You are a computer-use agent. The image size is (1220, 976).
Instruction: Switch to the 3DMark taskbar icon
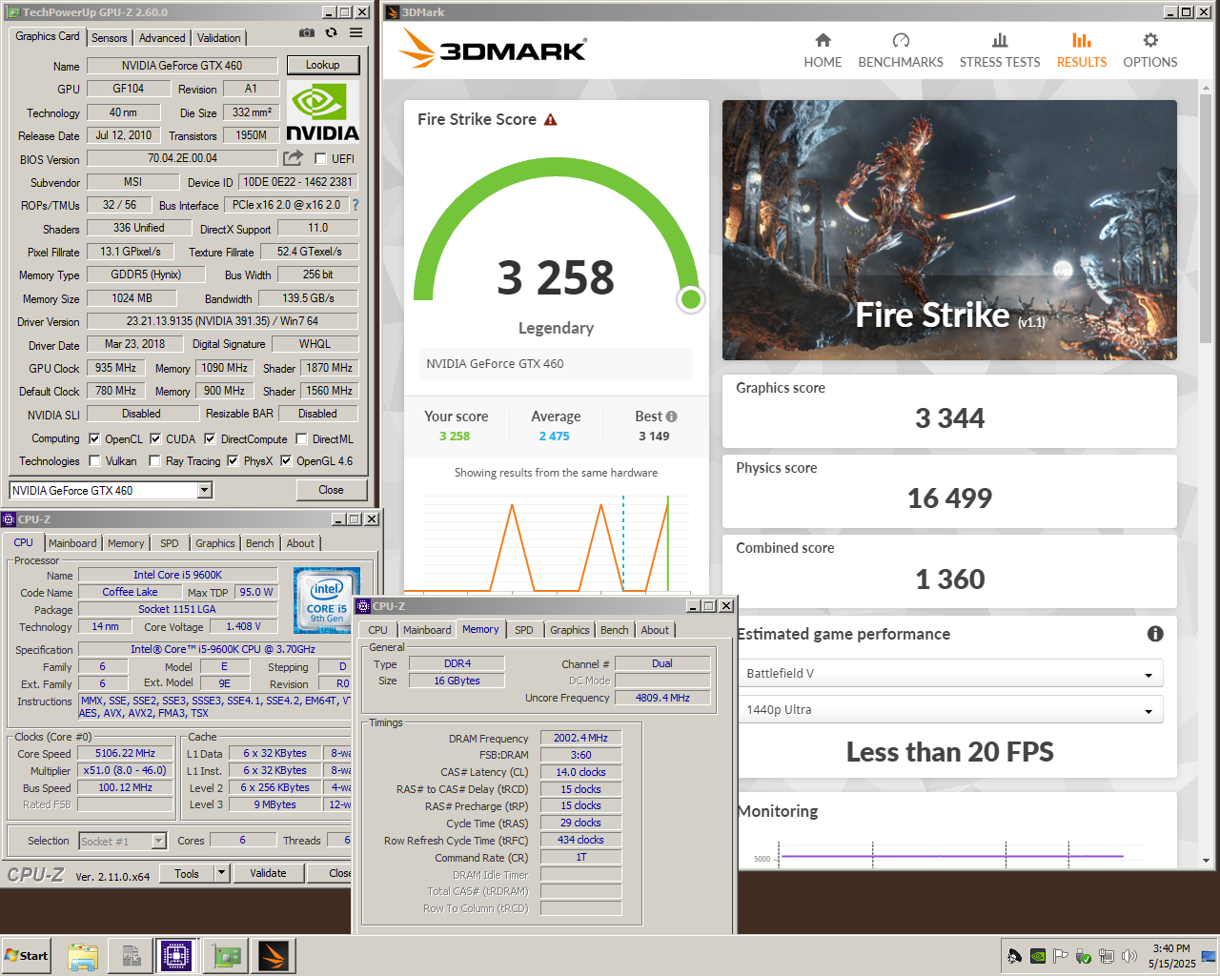coord(274,956)
